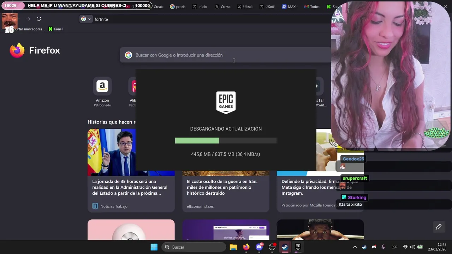452x254 pixels.
Task: Click Geedox23 username in chat overlay
Action: pyautogui.click(x=353, y=159)
